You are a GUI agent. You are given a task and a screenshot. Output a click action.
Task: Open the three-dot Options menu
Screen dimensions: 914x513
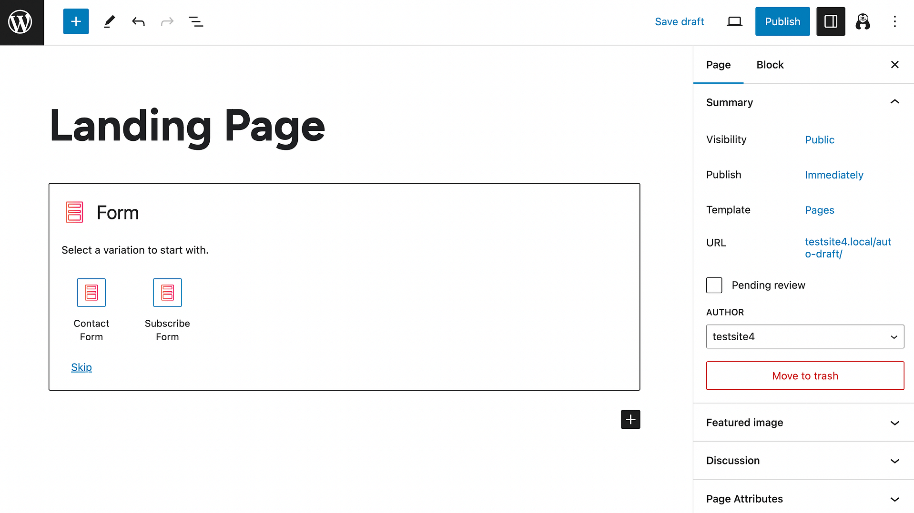895,21
